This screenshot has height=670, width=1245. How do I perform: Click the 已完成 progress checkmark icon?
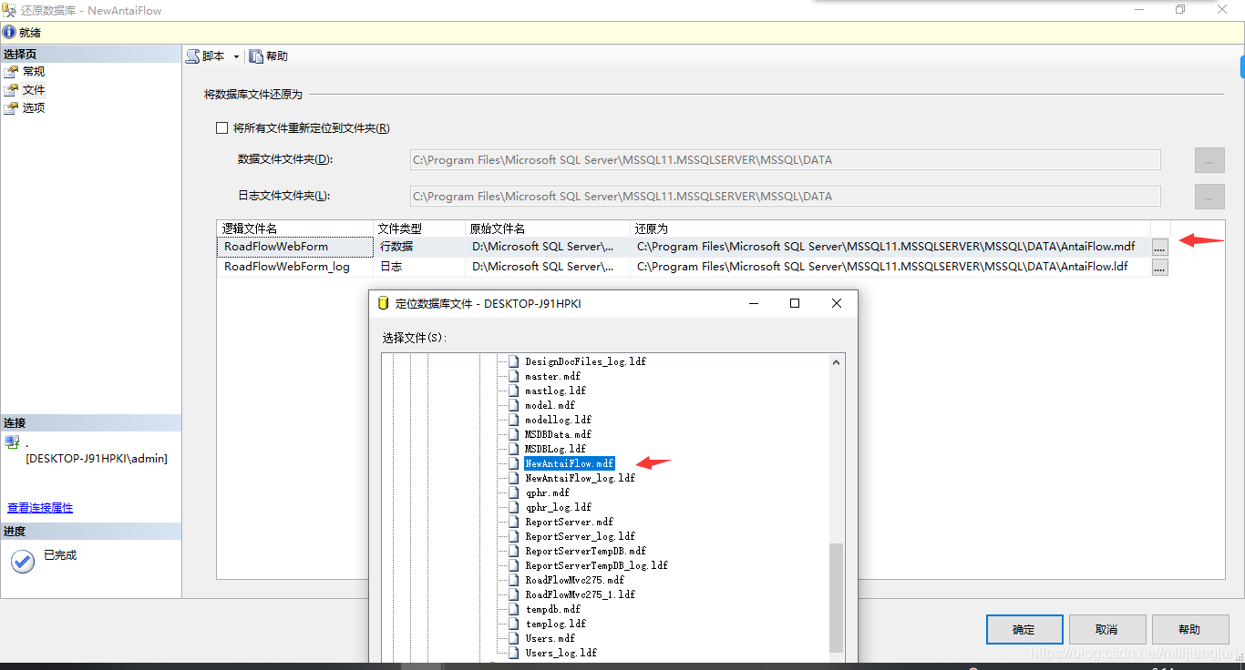(x=22, y=561)
